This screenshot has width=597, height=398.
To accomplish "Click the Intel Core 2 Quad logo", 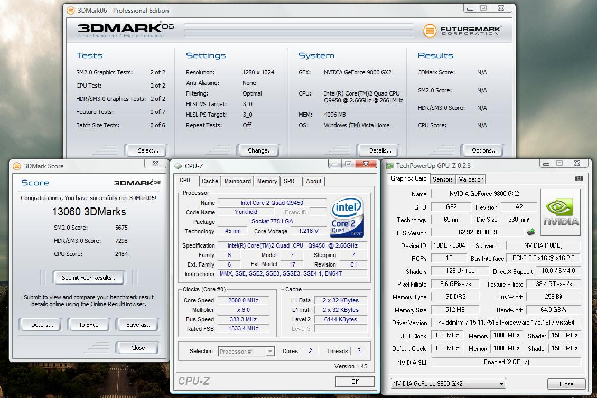I will [x=347, y=216].
